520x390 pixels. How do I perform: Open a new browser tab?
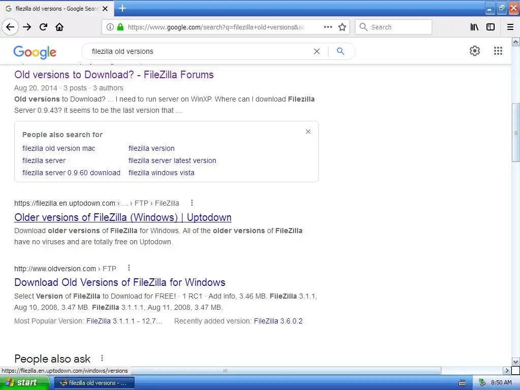122,8
